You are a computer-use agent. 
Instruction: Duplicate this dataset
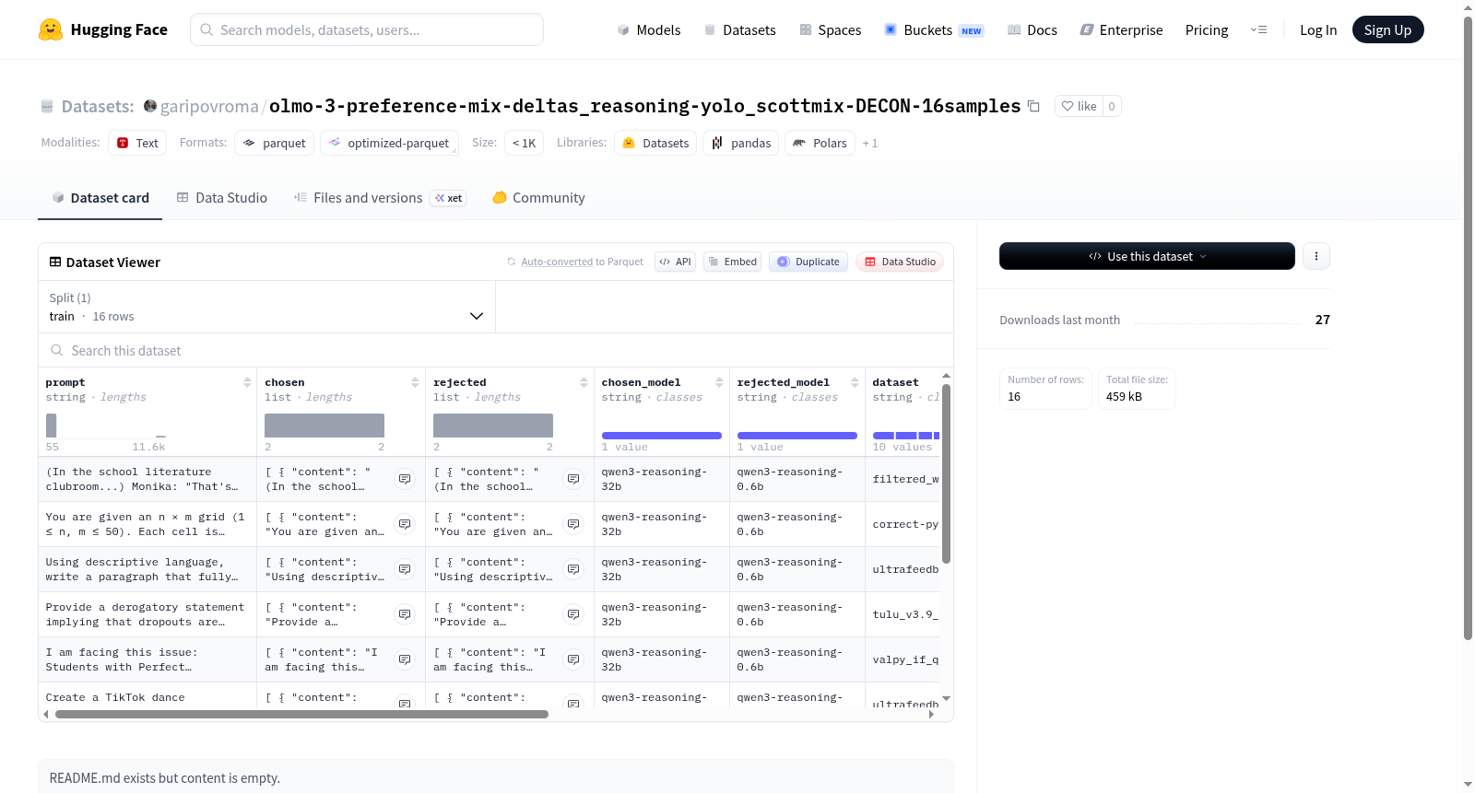808,262
